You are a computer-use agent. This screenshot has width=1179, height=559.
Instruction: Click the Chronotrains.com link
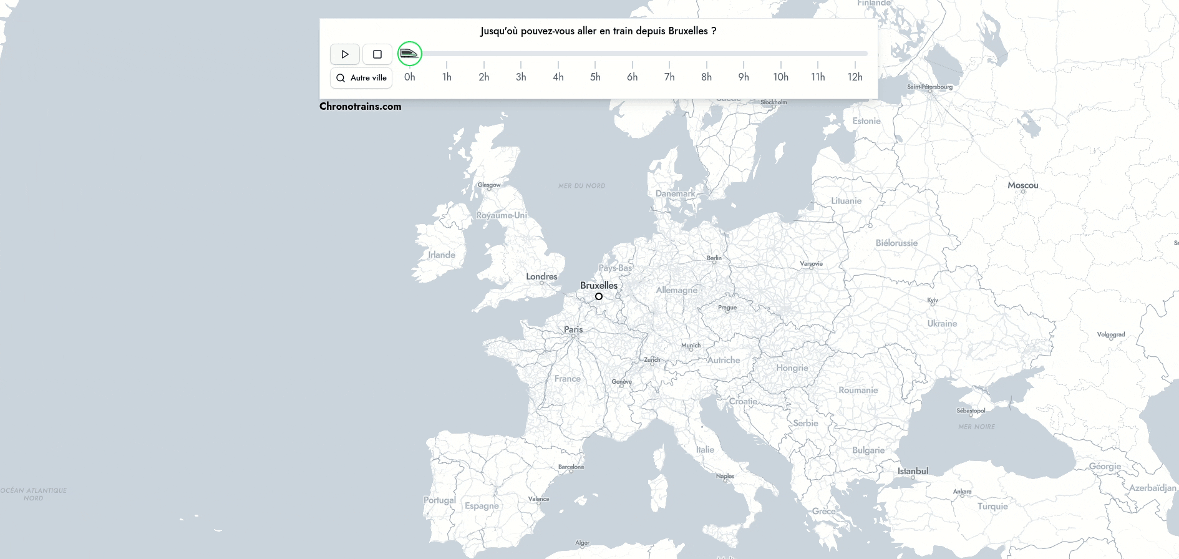point(360,106)
